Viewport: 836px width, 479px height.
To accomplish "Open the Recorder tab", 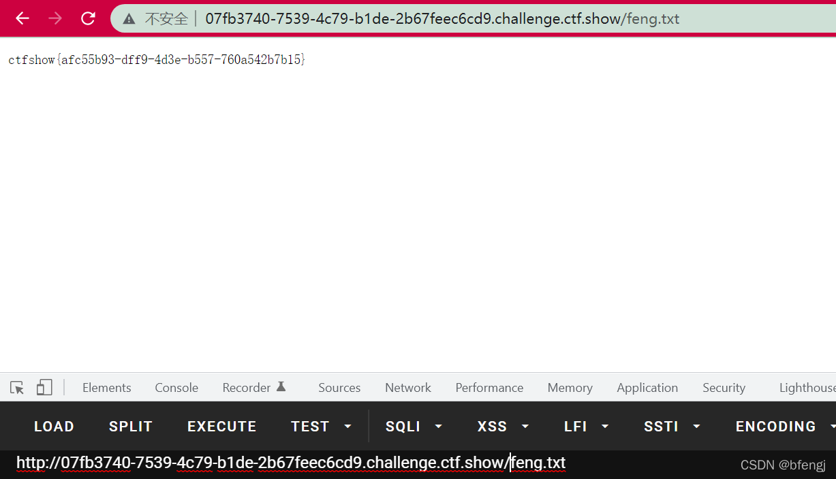I will pos(247,388).
